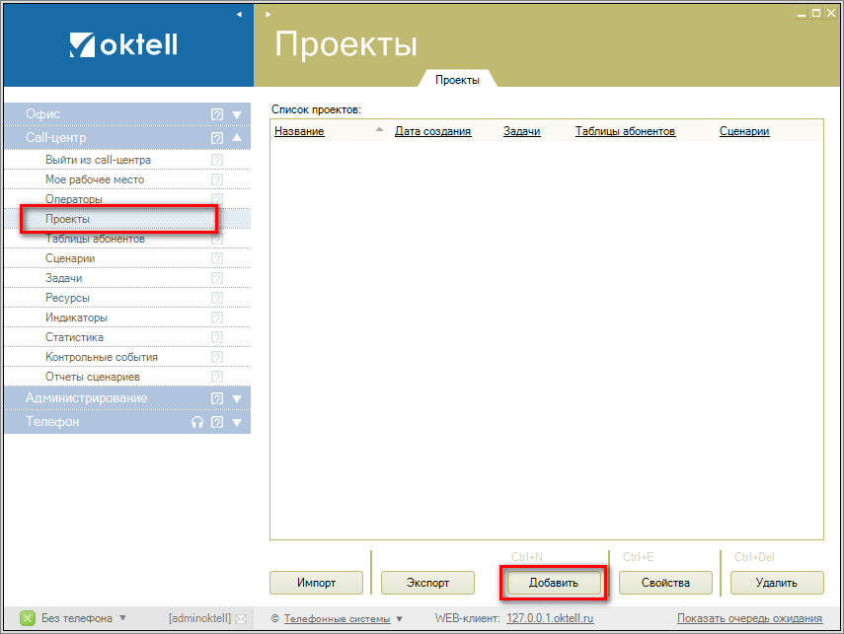Open dropdown arrow next to Телефонные системы
The height and width of the screenshot is (634, 844).
(x=400, y=619)
